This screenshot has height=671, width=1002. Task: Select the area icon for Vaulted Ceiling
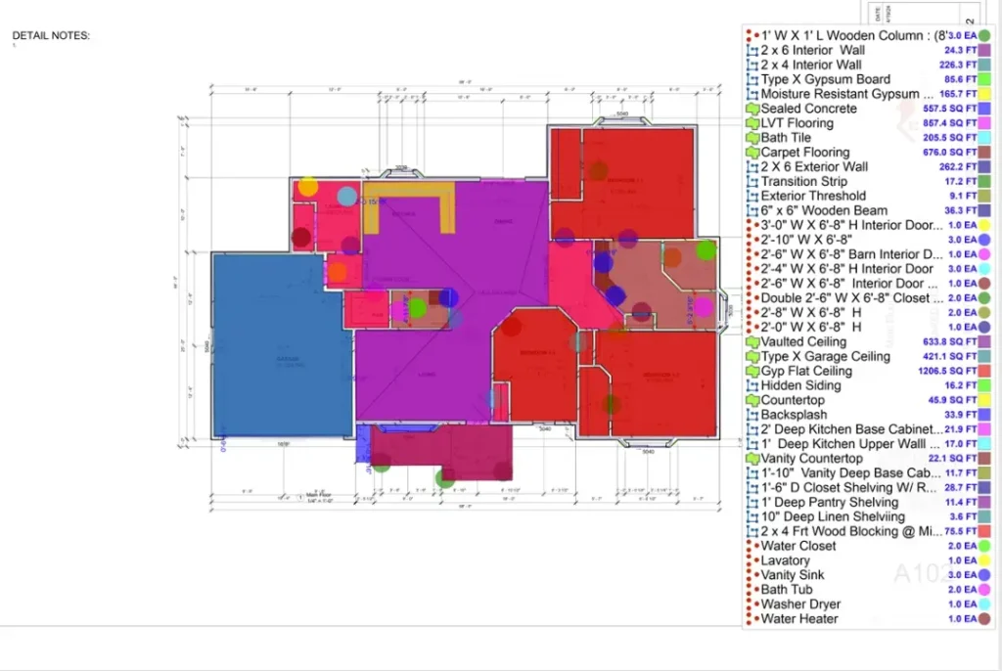tap(752, 342)
